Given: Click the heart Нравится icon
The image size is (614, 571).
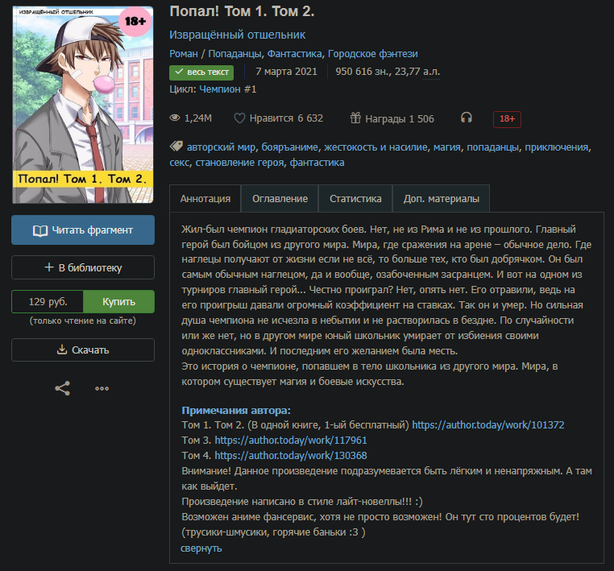Looking at the screenshot, I should [239, 118].
